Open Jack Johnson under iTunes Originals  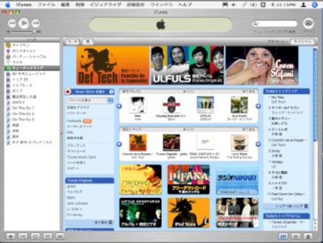pos(77,203)
